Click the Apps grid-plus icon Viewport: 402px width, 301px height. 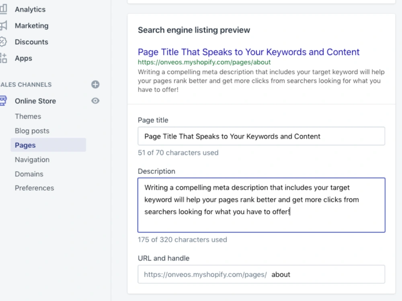click(4, 58)
